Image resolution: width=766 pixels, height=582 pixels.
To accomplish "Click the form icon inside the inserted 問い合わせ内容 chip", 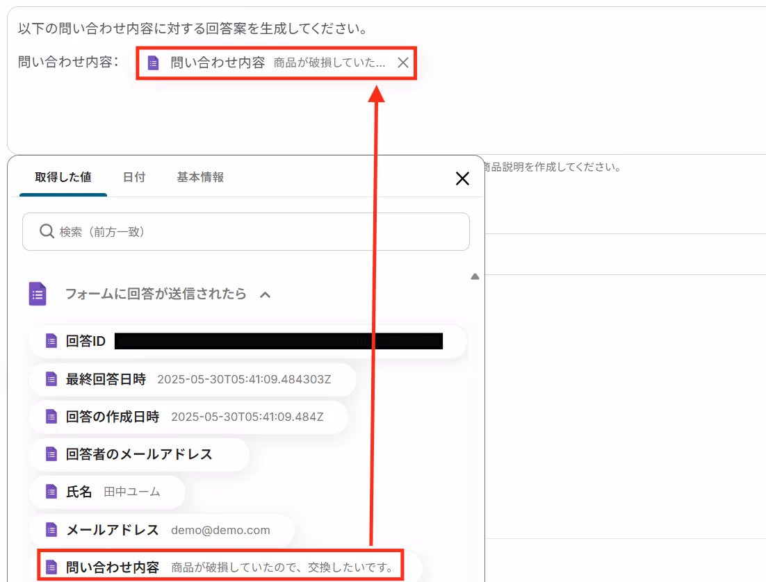I will pos(154,63).
